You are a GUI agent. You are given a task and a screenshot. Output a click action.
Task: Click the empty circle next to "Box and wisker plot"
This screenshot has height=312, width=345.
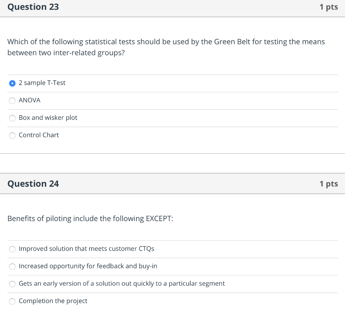pos(12,118)
